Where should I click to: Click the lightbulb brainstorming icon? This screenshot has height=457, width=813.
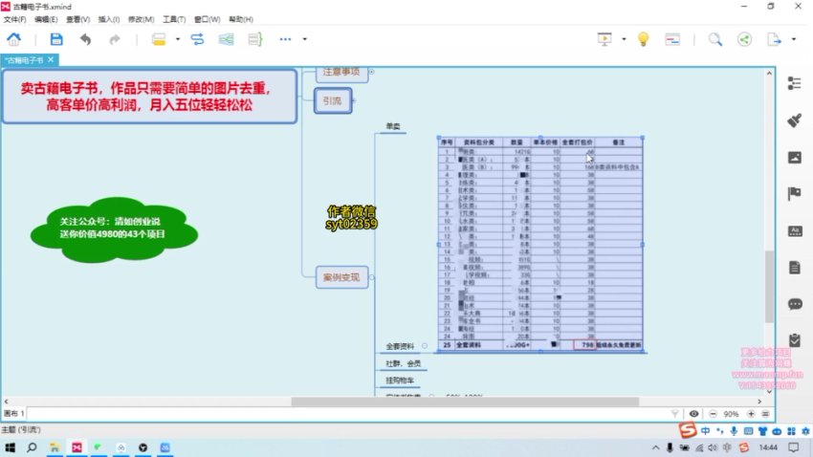click(x=644, y=39)
